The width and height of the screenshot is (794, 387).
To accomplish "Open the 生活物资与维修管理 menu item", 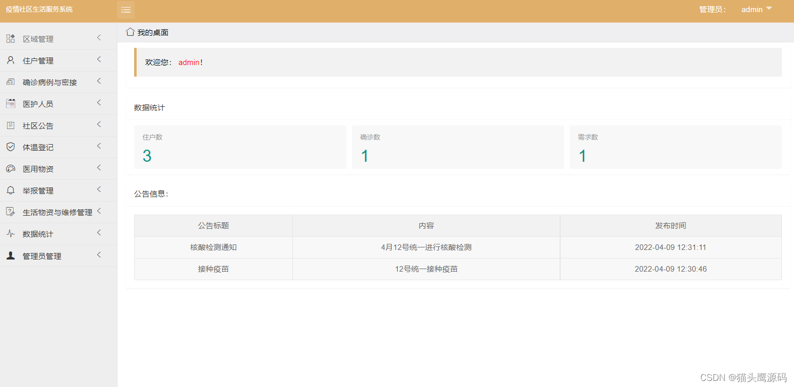I will pyautogui.click(x=58, y=212).
